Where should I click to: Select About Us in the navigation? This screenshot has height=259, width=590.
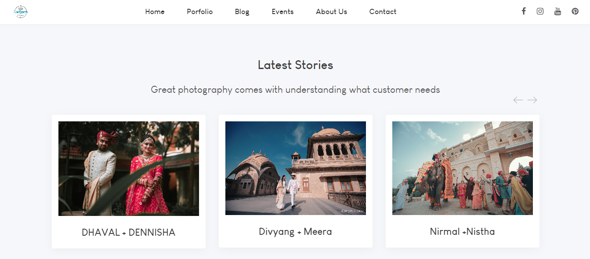pyautogui.click(x=331, y=12)
